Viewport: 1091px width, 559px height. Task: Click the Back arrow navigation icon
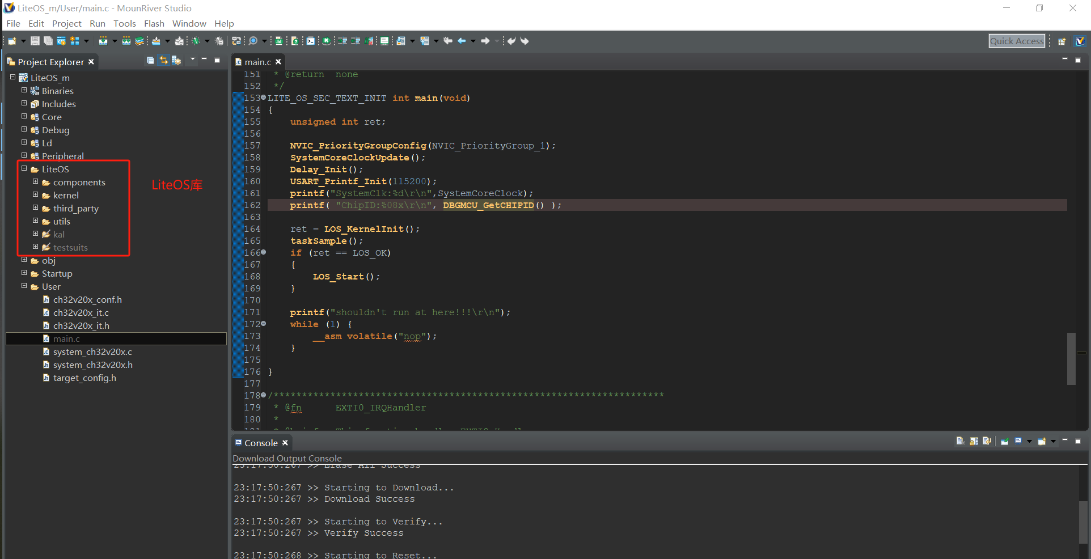462,41
